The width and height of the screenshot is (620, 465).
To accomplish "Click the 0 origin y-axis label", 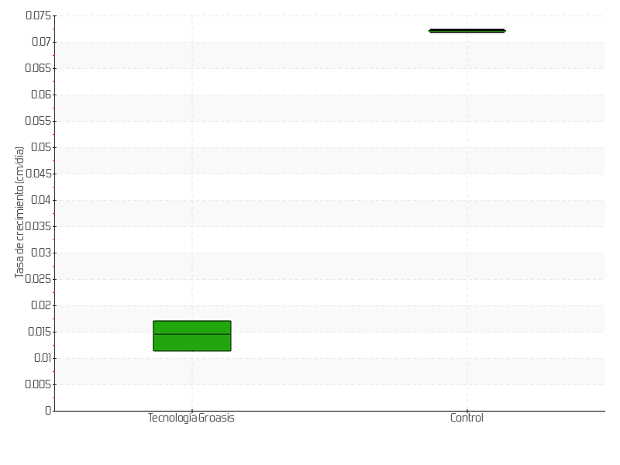I will click(x=48, y=411).
